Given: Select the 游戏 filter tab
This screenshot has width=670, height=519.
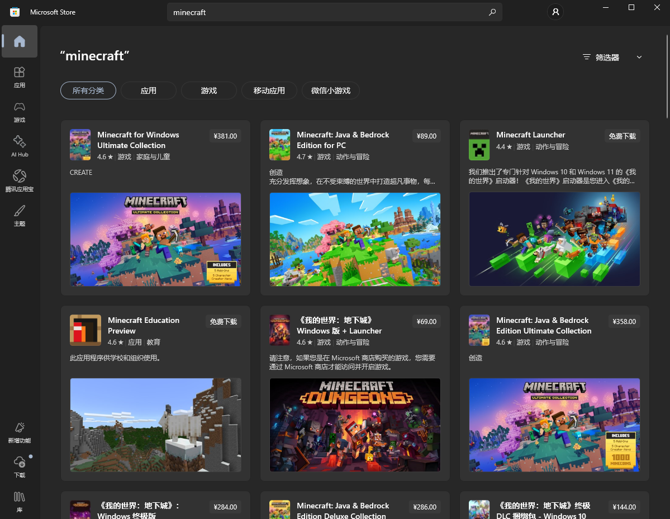Looking at the screenshot, I should pos(208,91).
